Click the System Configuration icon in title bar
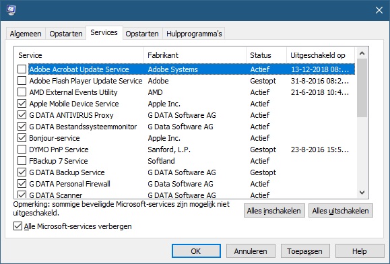 [11, 10]
